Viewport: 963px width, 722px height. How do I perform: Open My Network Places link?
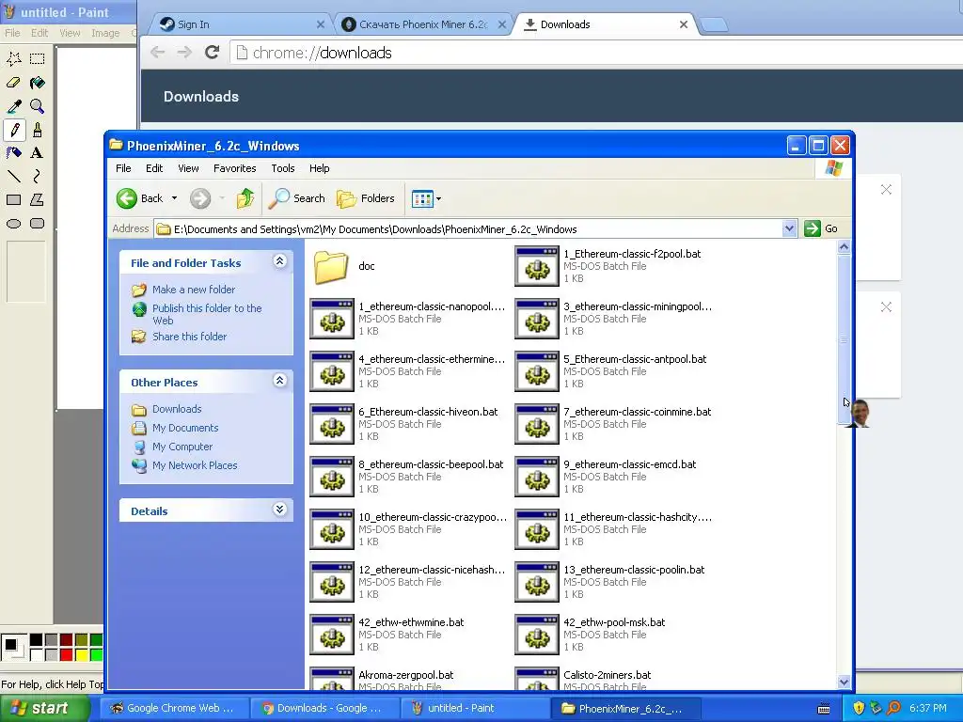[x=195, y=465]
